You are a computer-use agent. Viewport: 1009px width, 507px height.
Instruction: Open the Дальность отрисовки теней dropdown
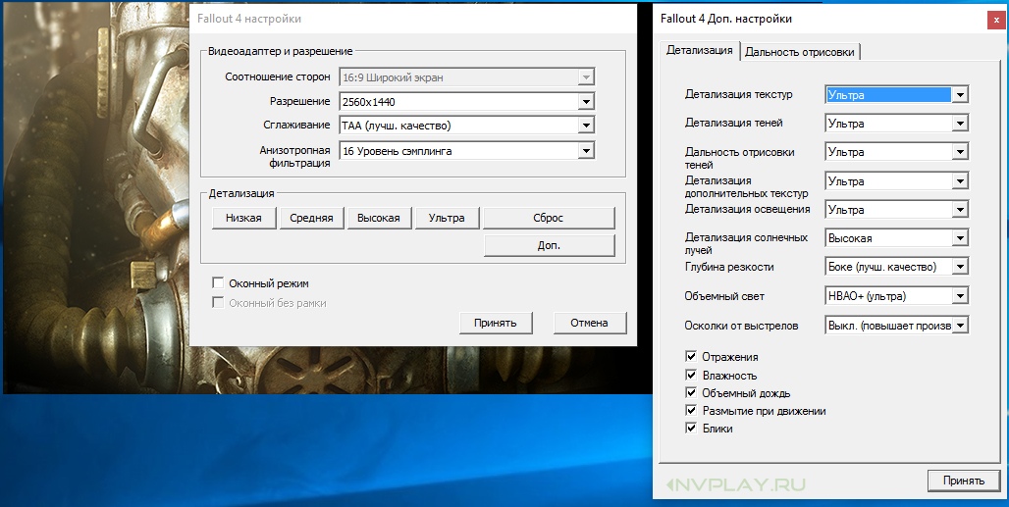(896, 152)
